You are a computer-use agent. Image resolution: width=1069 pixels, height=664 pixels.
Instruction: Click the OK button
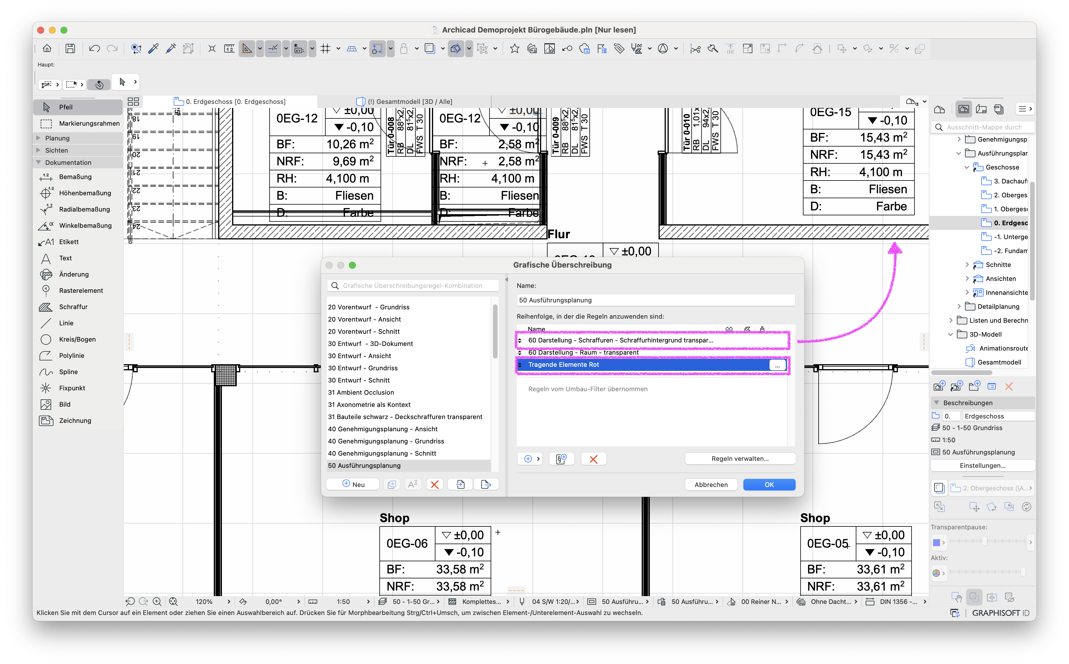pos(769,484)
